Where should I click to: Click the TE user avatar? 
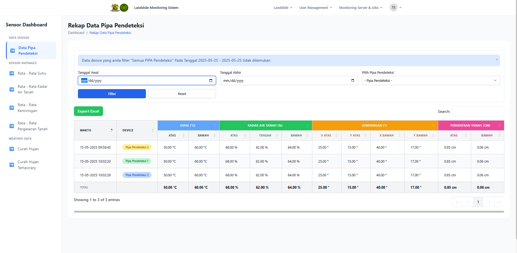point(393,8)
